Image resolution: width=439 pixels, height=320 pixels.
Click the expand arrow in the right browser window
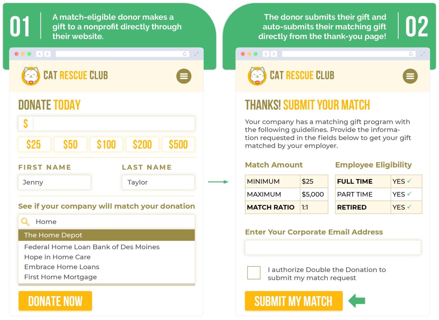coord(423,54)
